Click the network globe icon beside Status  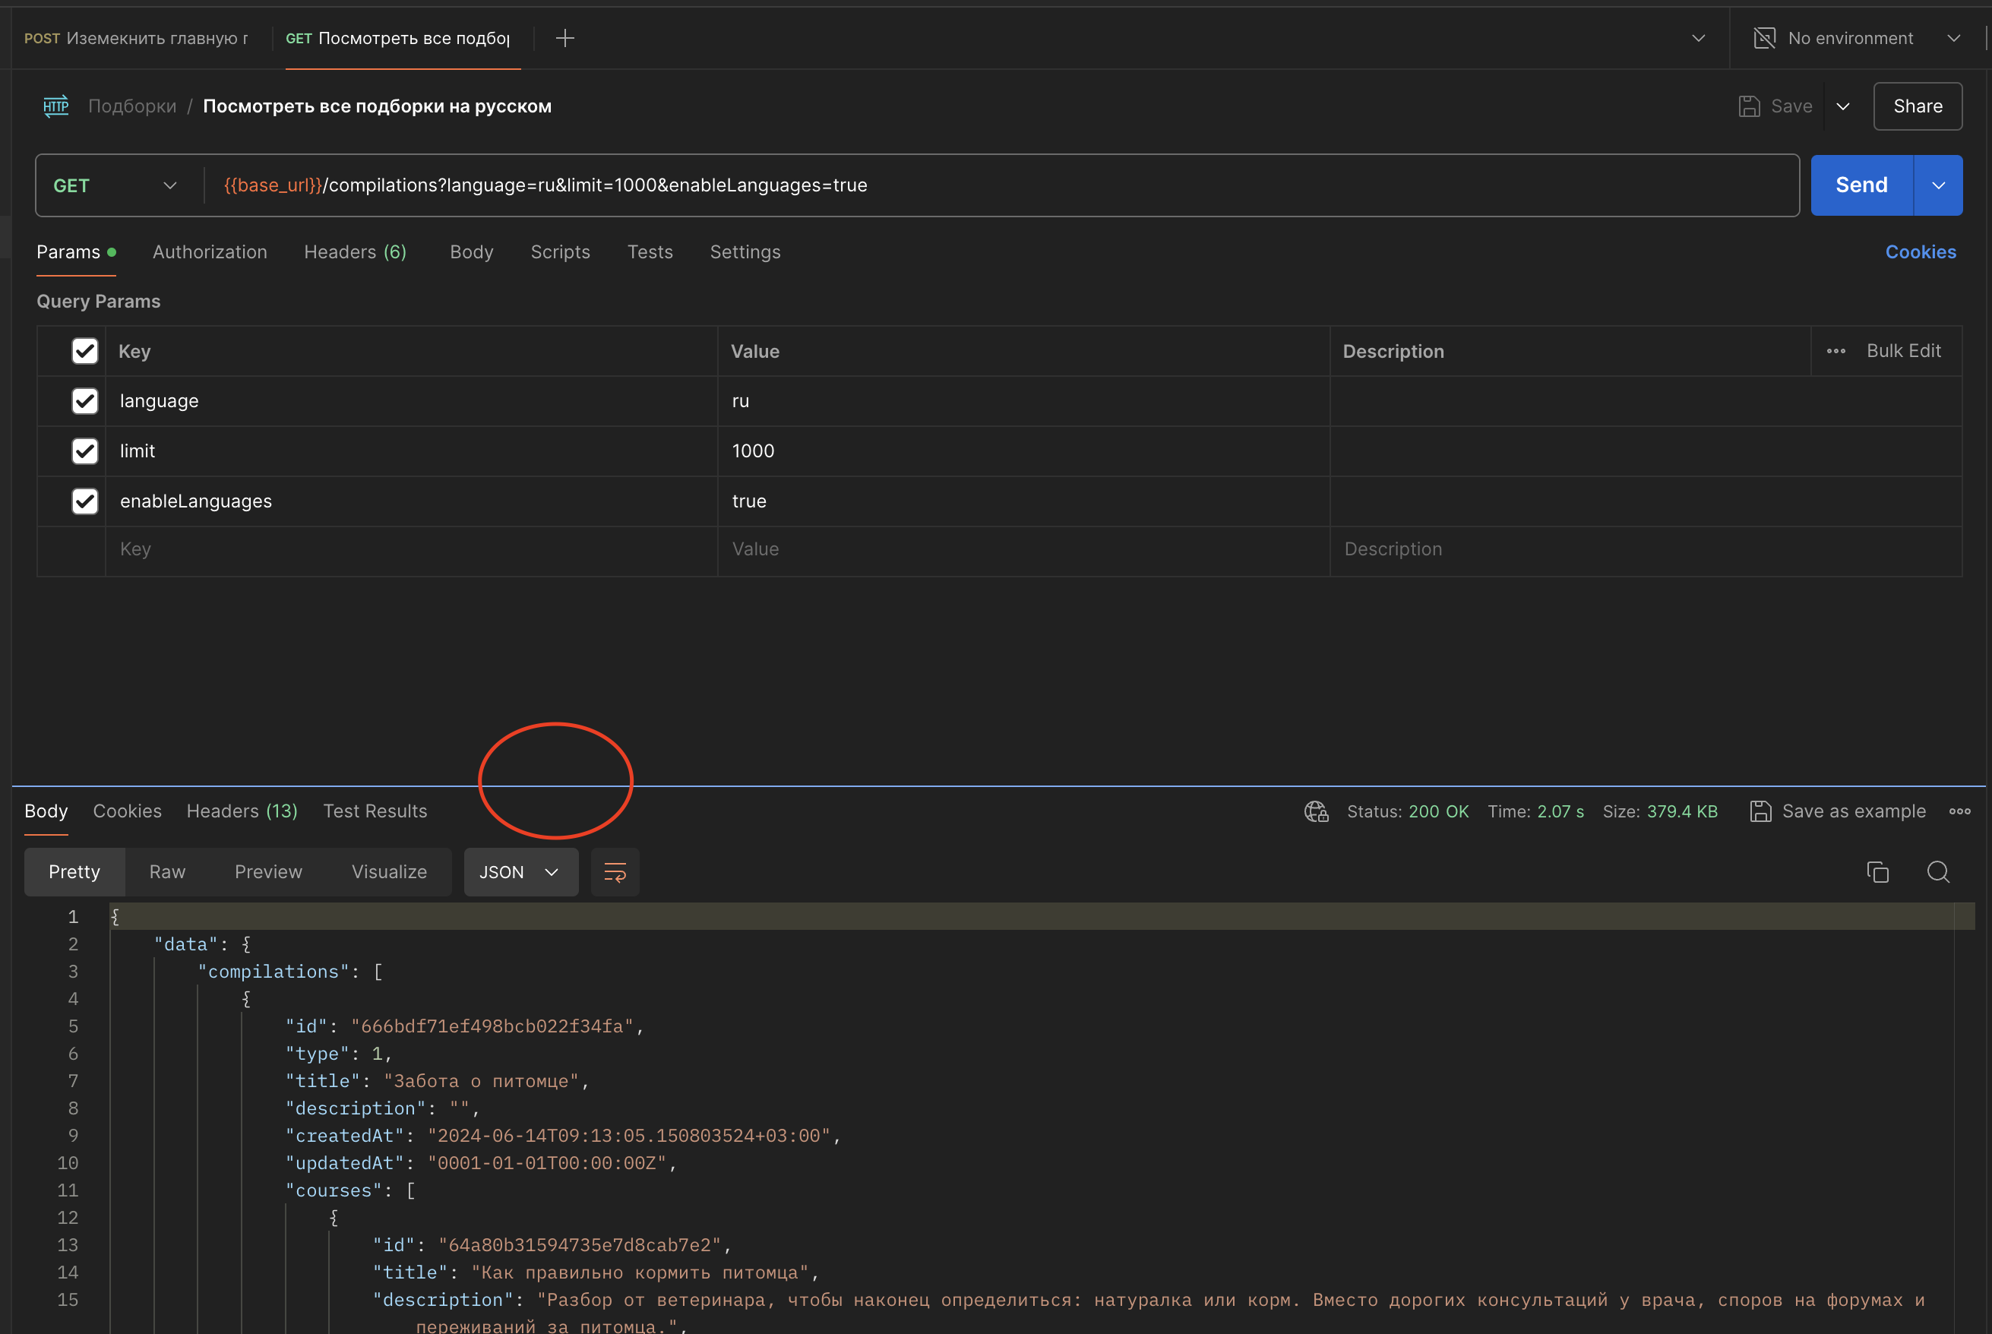click(1316, 811)
